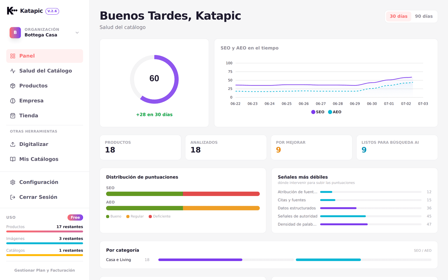
Task: Click the Digitalizar upload icon
Action: click(13, 144)
